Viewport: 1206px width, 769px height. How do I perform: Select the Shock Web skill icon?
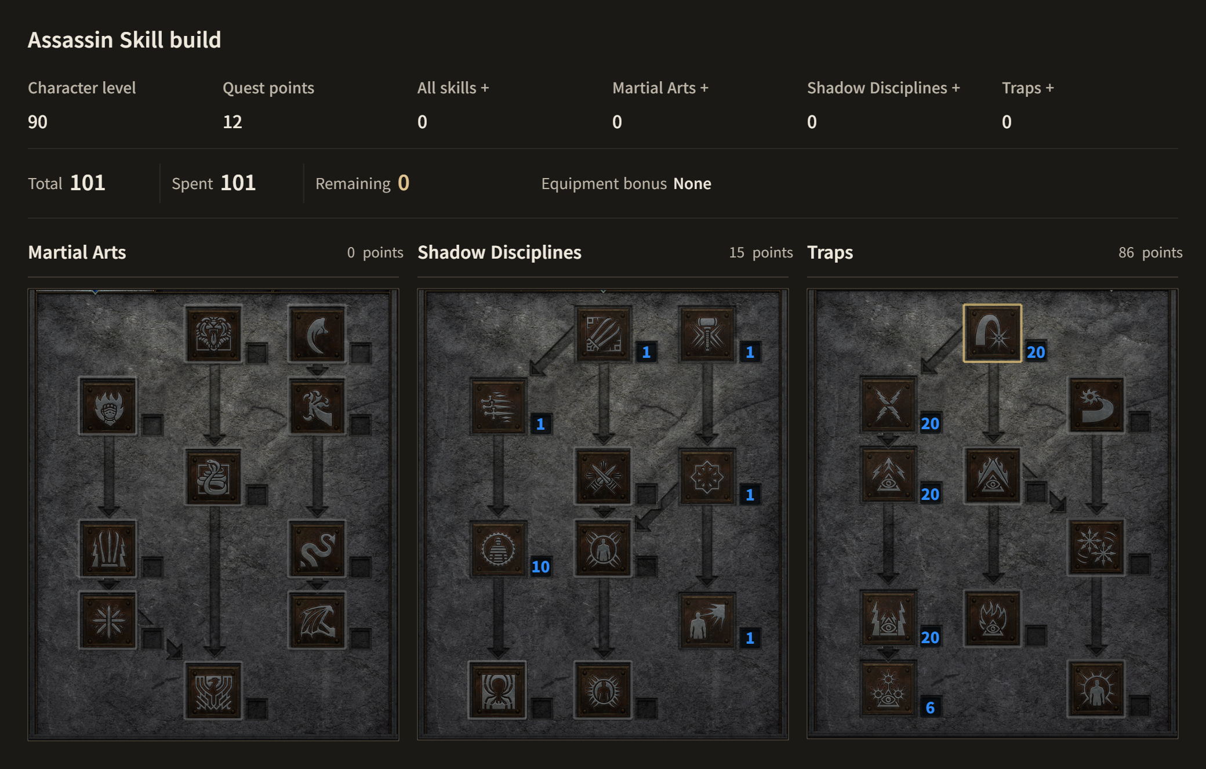tap(888, 405)
